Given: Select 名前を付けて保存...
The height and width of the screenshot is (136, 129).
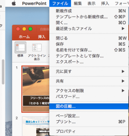Looking at the screenshot, I should point(89,50).
